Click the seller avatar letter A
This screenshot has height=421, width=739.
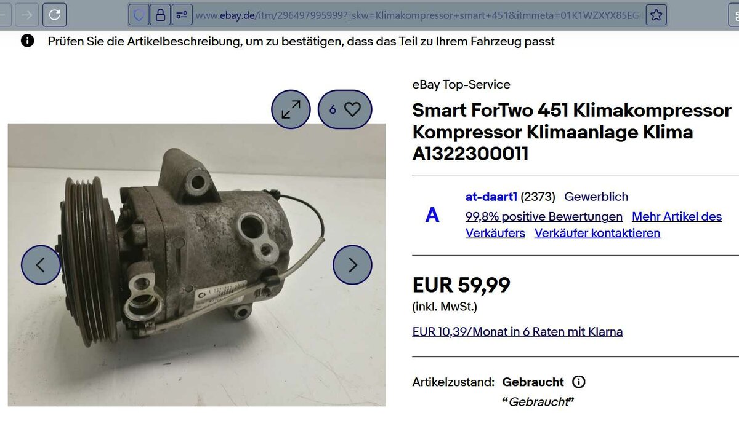(432, 215)
